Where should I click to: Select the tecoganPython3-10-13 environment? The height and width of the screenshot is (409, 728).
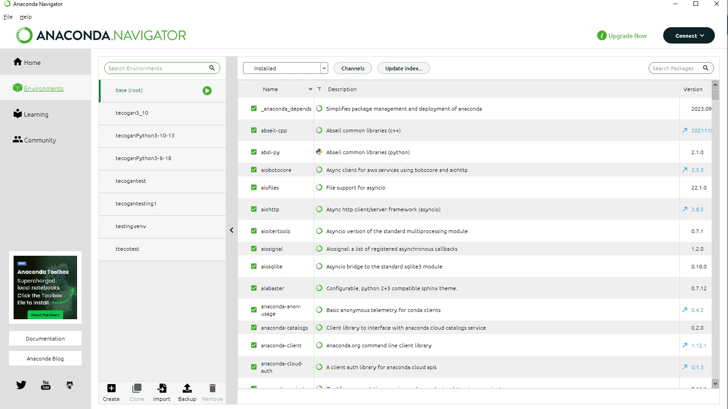coord(162,136)
